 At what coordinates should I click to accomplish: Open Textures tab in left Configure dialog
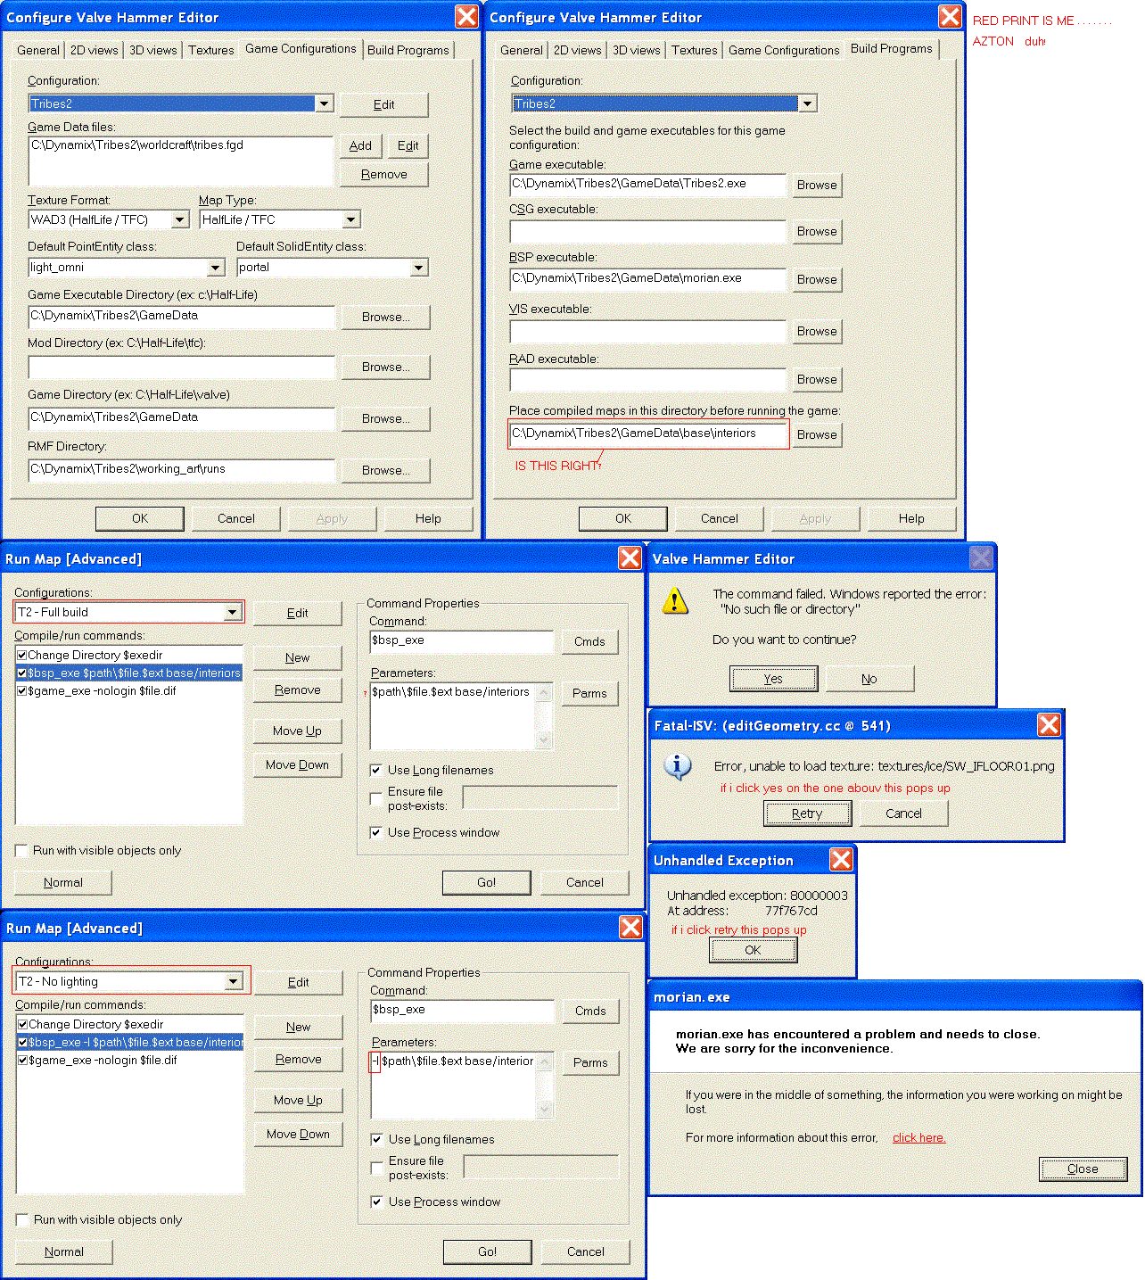[211, 50]
